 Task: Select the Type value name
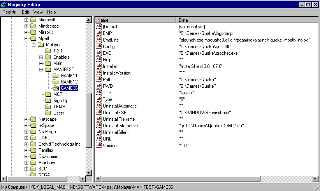pos(107,99)
